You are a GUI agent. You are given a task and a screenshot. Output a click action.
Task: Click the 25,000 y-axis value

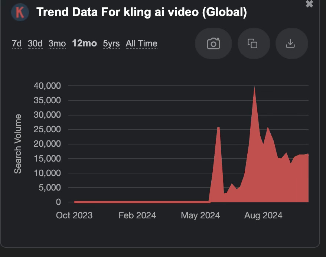[47, 129]
